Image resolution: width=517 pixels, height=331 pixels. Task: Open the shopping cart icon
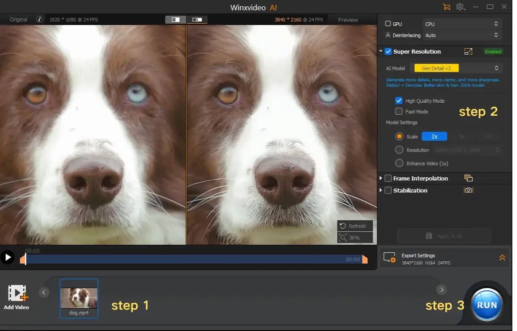pos(446,7)
